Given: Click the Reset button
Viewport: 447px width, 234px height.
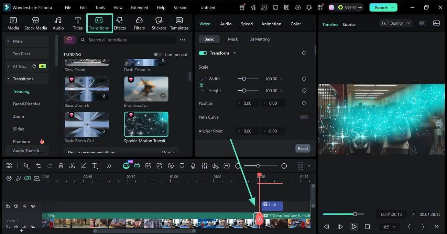Looking at the screenshot, I should [303, 149].
